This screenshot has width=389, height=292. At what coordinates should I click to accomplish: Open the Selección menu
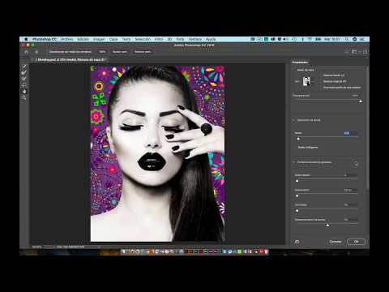coord(143,39)
